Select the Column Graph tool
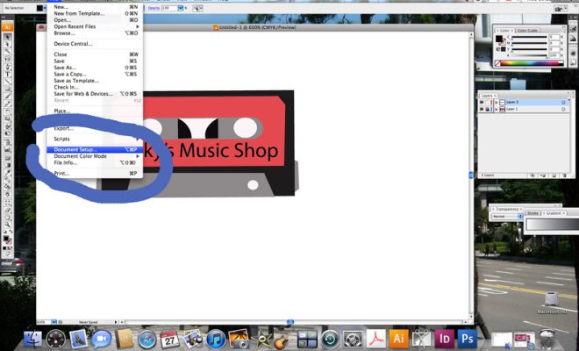This screenshot has height=351, width=579. pyautogui.click(x=7, y=150)
